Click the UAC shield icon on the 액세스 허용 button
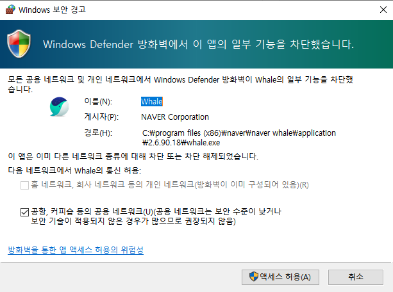The image size is (393, 292). [x=254, y=277]
